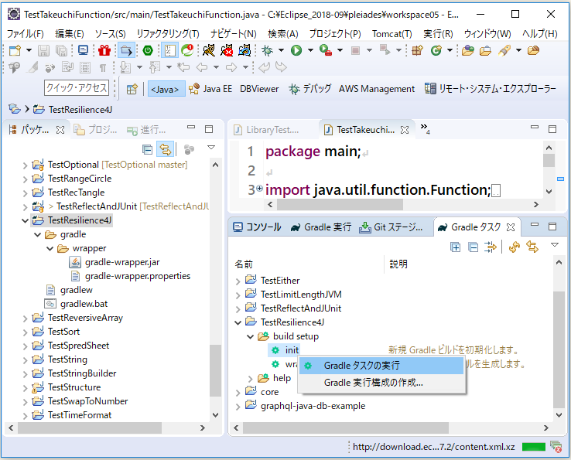Click the クイック・アクセス search field
The image size is (571, 460).
click(77, 88)
